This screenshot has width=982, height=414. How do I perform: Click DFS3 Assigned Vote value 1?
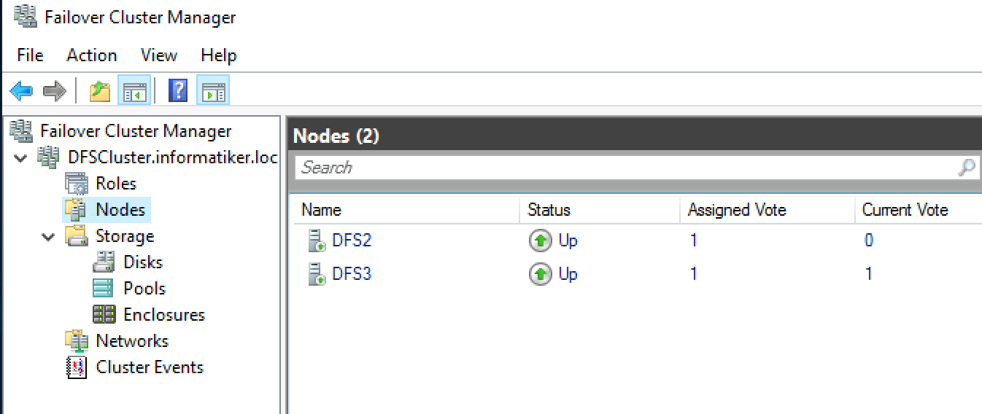pyautogui.click(x=693, y=274)
